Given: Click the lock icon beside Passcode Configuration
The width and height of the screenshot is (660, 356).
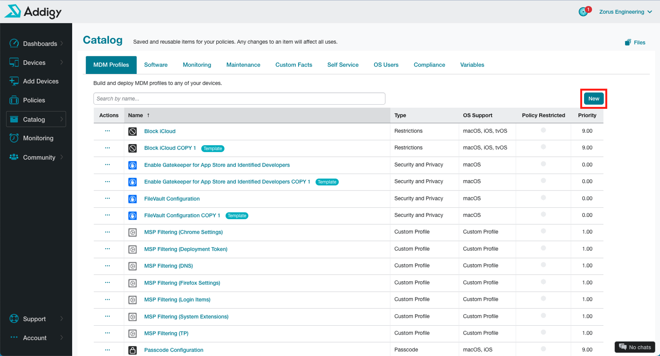Looking at the screenshot, I should point(132,350).
